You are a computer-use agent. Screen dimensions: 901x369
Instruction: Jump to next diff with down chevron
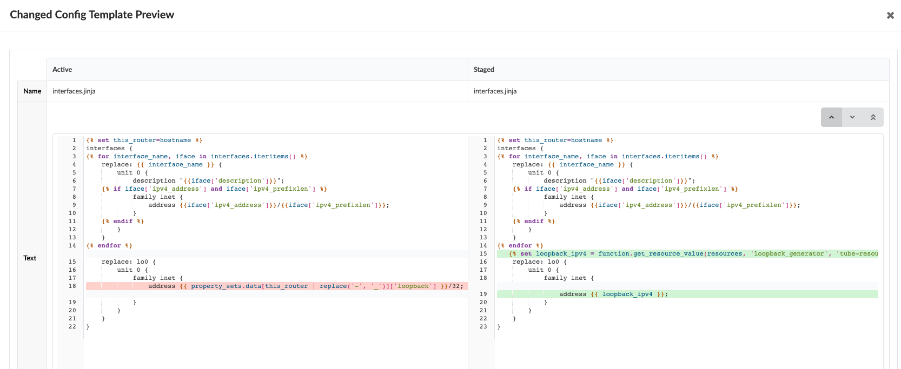(x=852, y=117)
